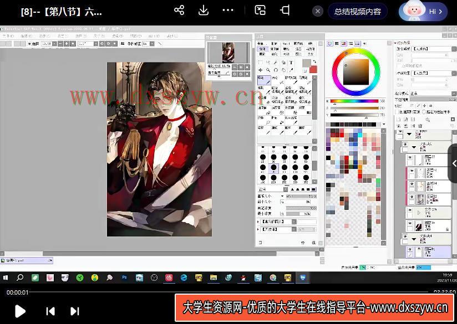Screen dimensions: 457x324
Task: Expand folder 29 with its triangle
Action: pyautogui.click(x=419, y=213)
